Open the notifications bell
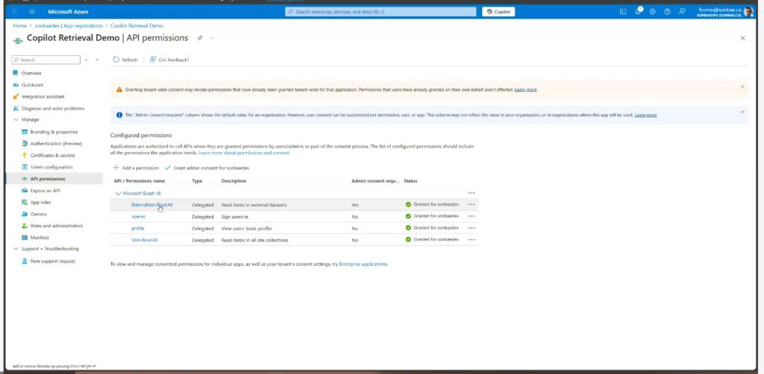This screenshot has width=764, height=374. [x=638, y=12]
